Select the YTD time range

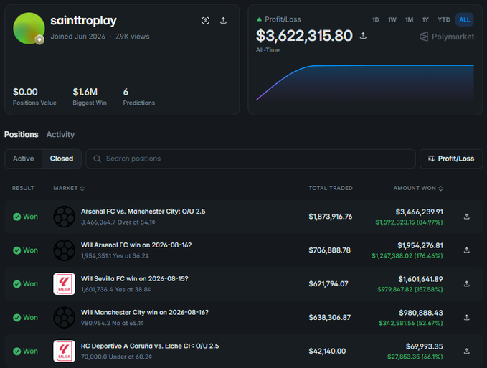pos(444,19)
